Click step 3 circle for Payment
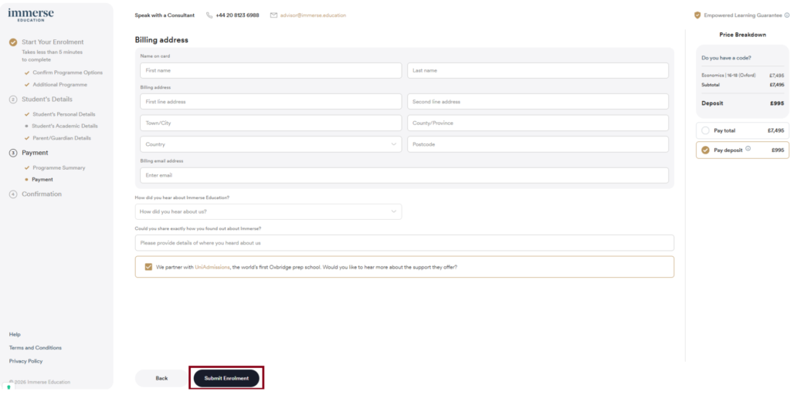791x395 pixels. 14,153
